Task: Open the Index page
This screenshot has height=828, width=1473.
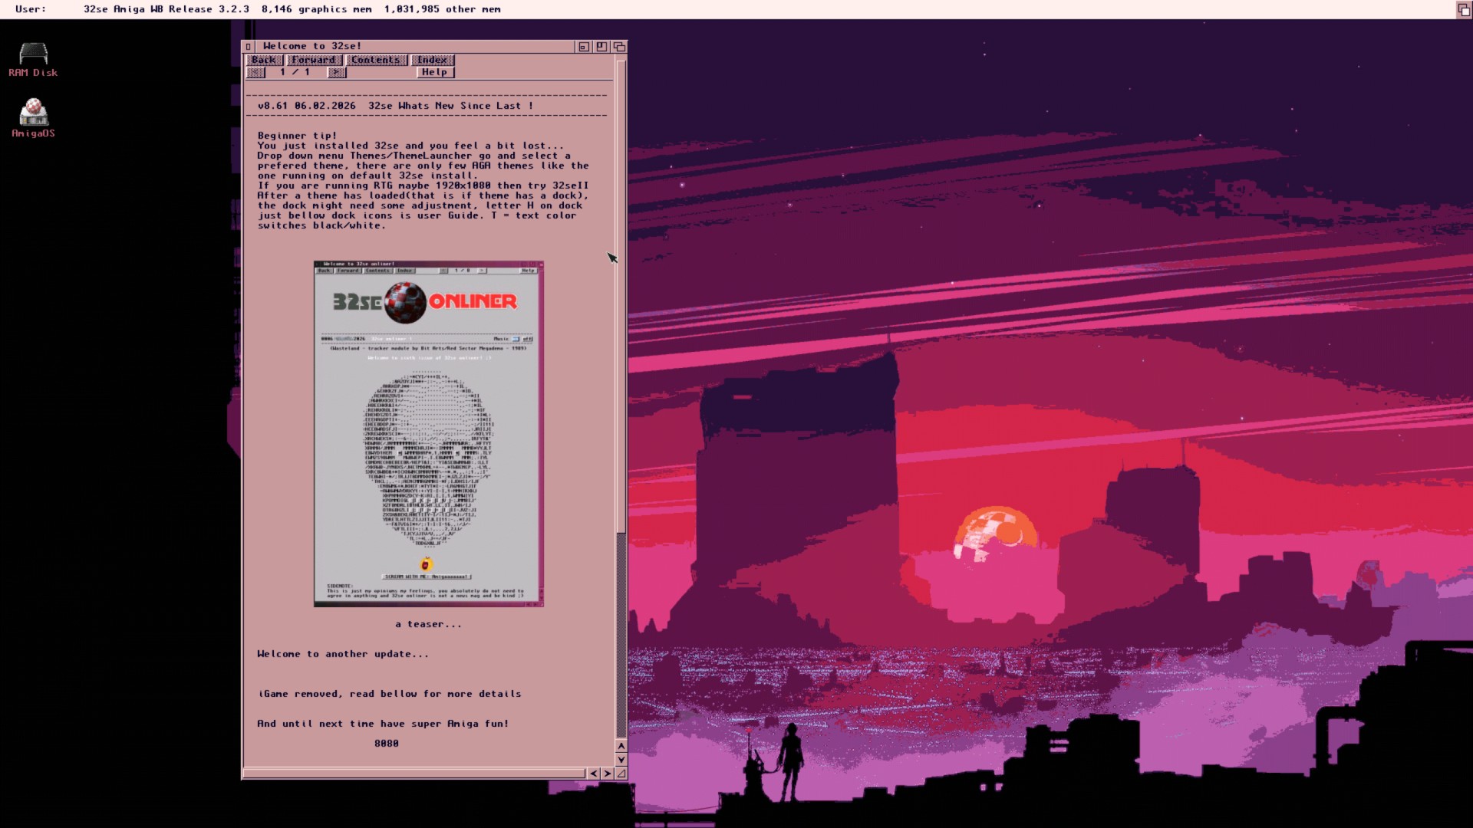Action: pyautogui.click(x=433, y=60)
